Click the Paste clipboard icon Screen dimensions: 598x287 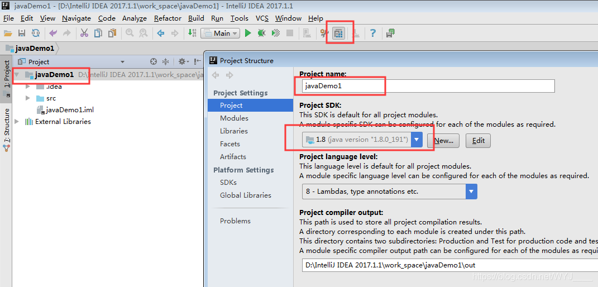click(x=112, y=34)
